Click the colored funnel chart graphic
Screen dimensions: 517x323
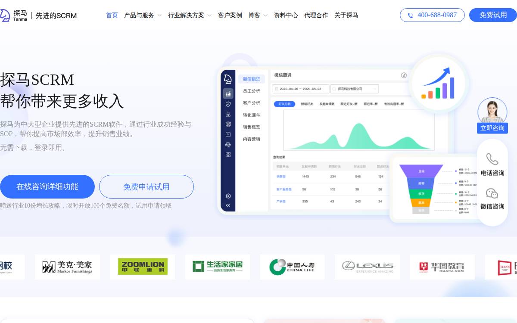(421, 189)
